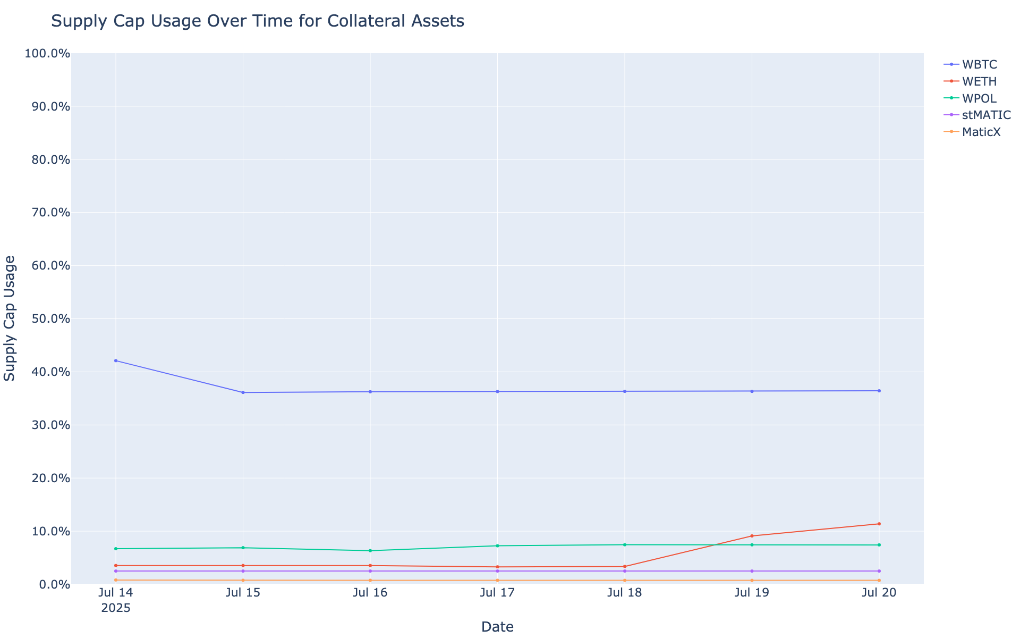
Task: Click the WETH marker on Jul 19
Action: pyautogui.click(x=752, y=536)
